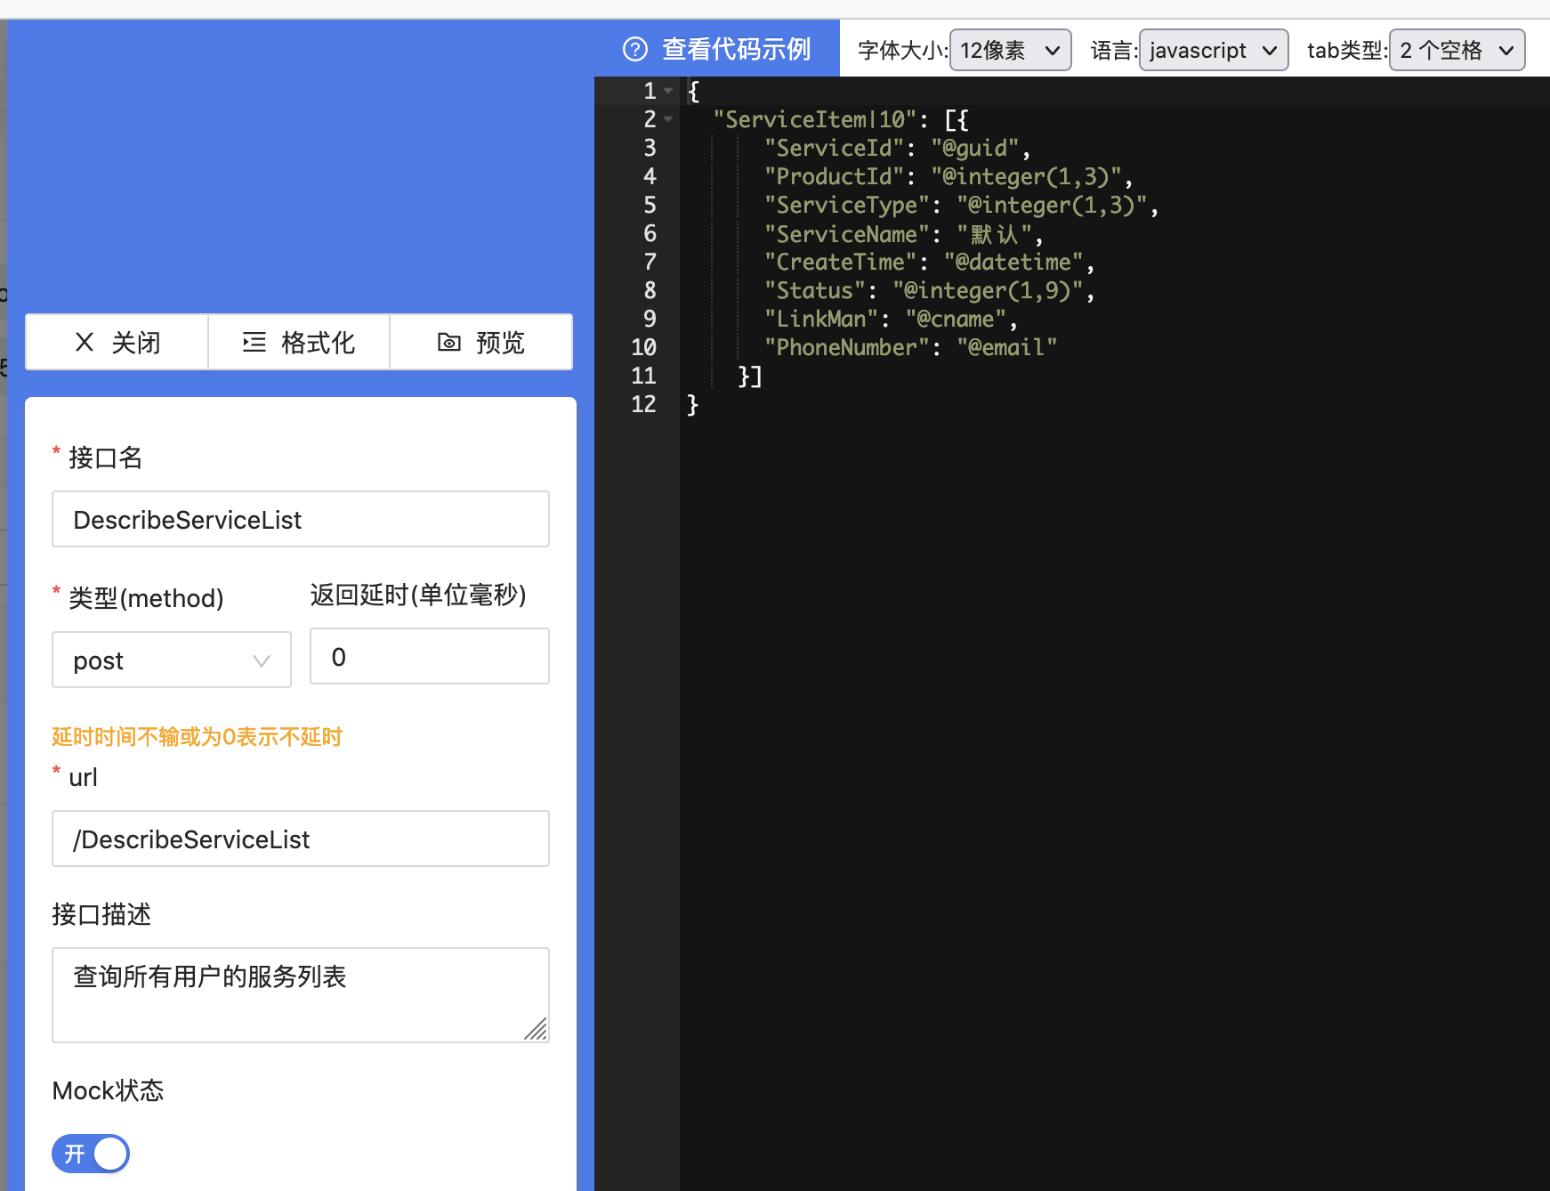Collapse code fold arrow on line 2
Screen dimensions: 1550x1191
[668, 119]
